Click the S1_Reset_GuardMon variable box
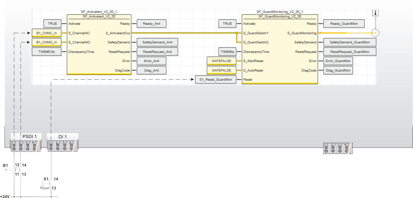Viewport: 413px width, 198px height. pos(216,80)
